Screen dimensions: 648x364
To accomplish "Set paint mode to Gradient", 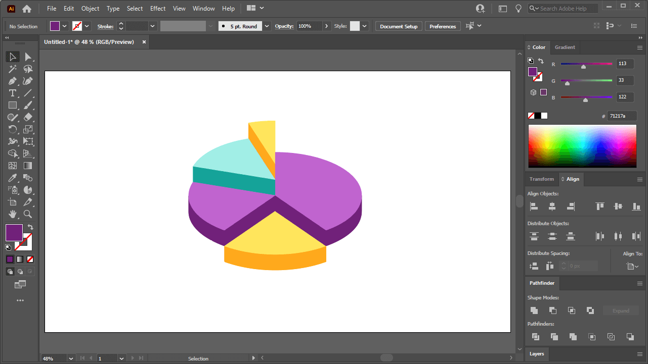I will click(x=20, y=259).
